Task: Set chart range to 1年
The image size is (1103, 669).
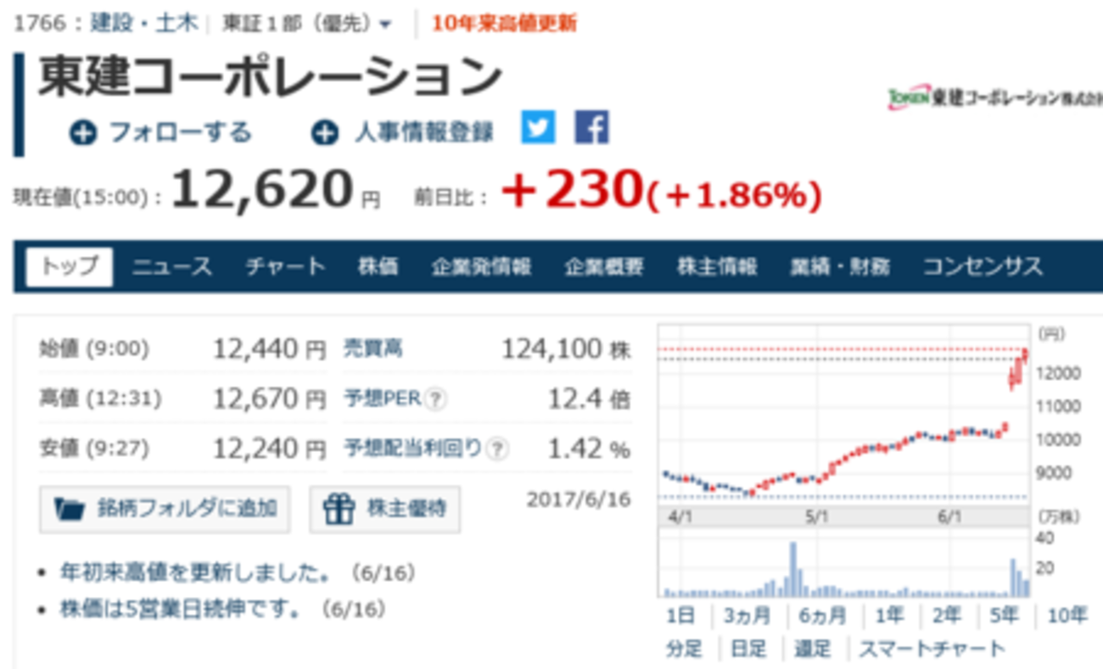Action: point(888,616)
